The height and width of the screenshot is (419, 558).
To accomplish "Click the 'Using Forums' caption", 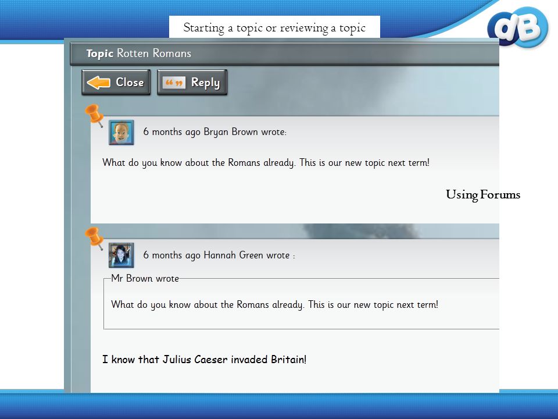I will point(483,195).
